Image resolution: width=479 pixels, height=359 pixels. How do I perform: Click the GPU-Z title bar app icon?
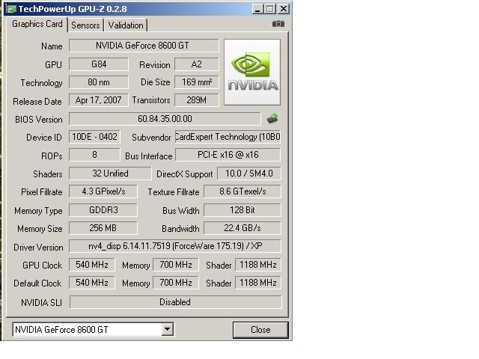click(11, 9)
